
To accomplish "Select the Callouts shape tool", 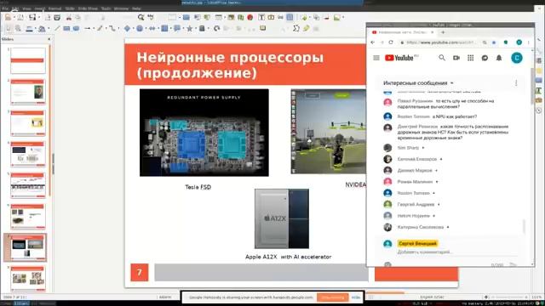I will [x=177, y=28].
